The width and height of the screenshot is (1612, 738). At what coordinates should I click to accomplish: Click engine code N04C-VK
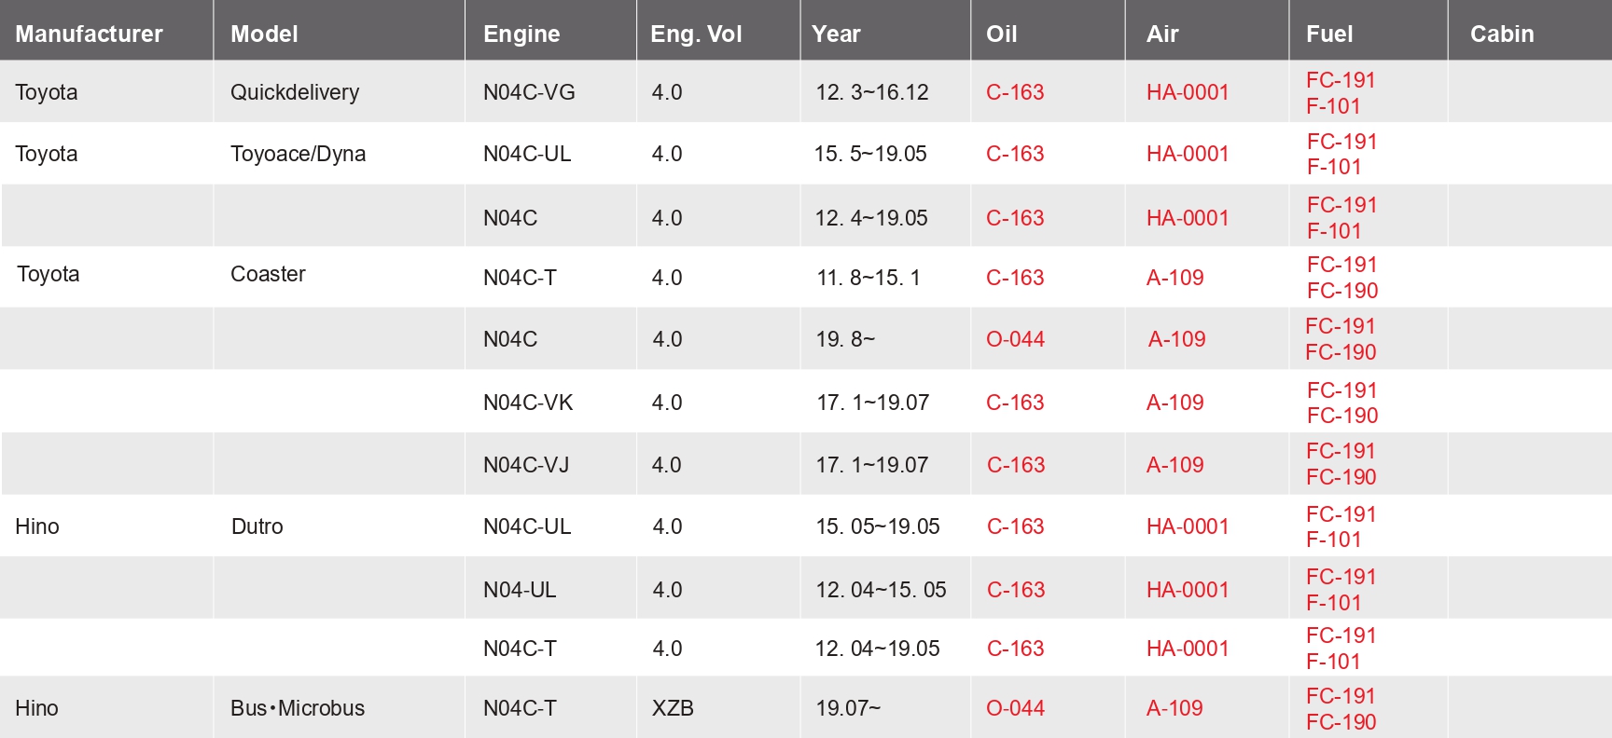click(528, 403)
